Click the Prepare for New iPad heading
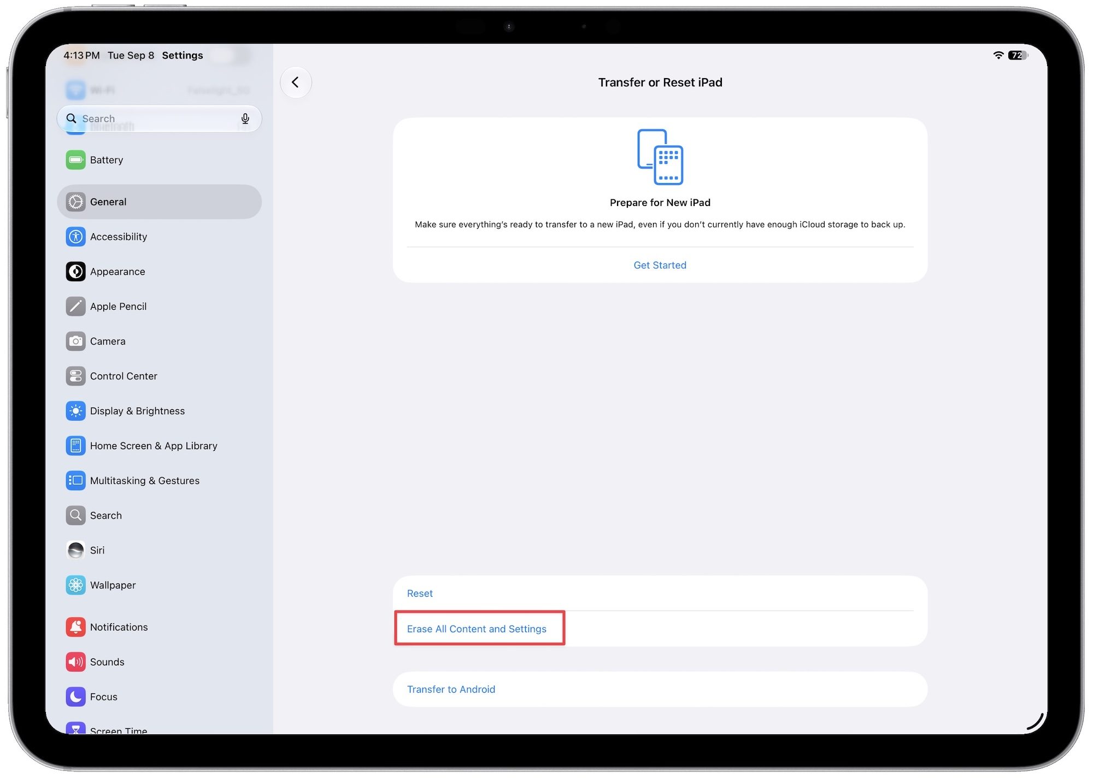The height and width of the screenshot is (778, 1093). tap(660, 203)
